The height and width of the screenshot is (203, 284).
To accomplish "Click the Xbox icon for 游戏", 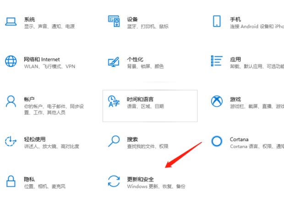I will point(217,101).
